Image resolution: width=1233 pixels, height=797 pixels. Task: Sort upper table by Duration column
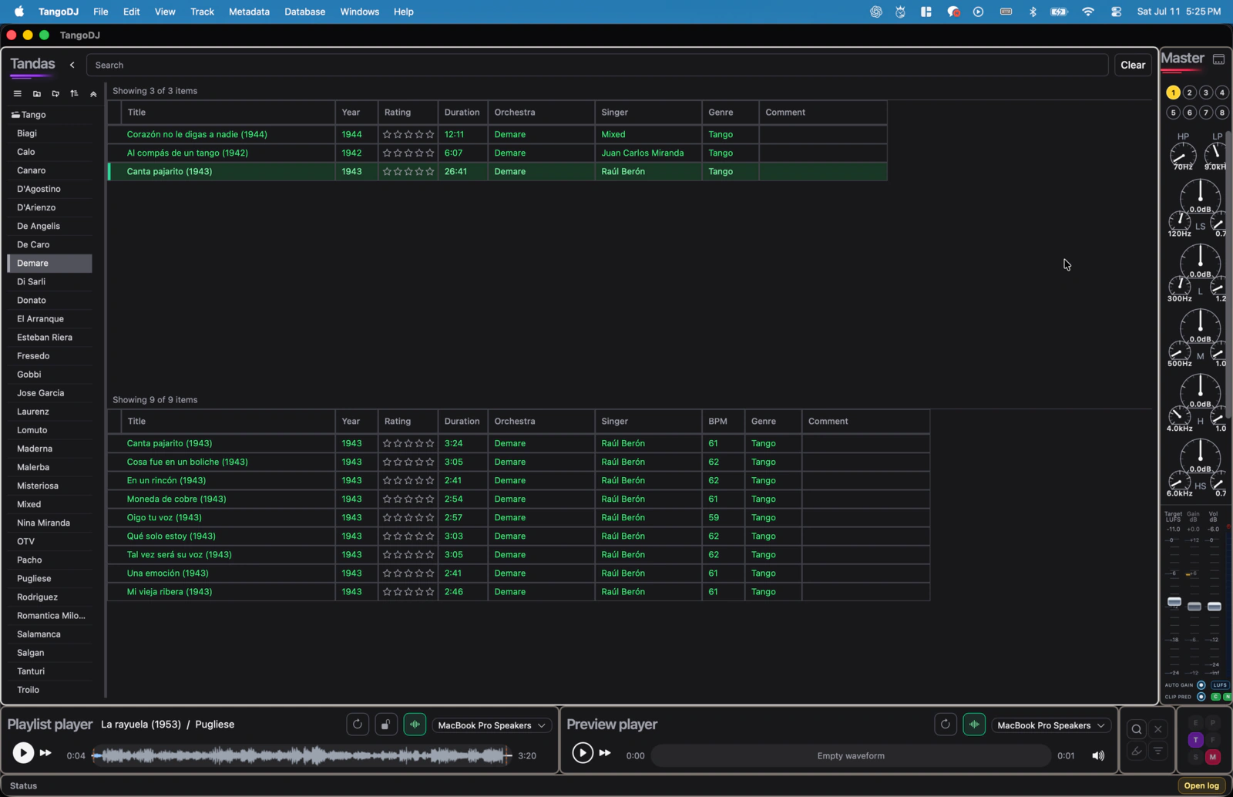462,113
